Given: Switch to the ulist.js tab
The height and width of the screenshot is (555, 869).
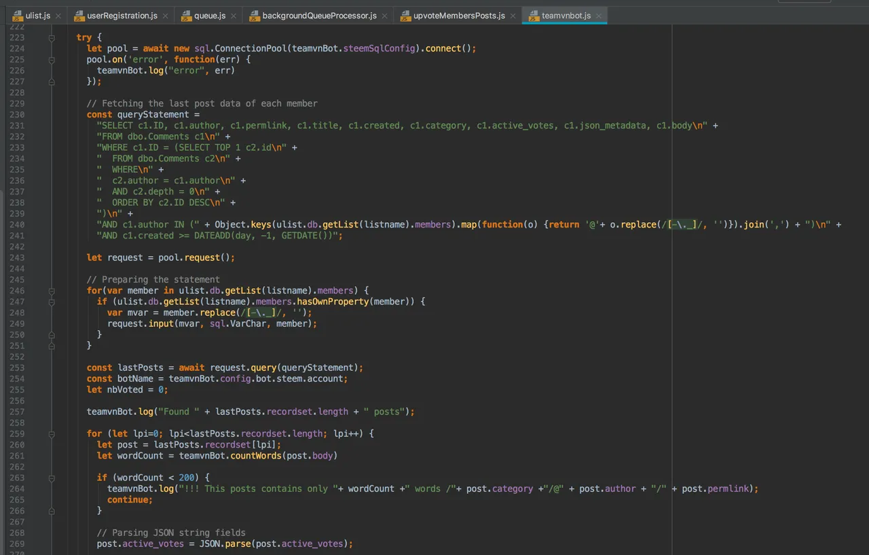Looking at the screenshot, I should pyautogui.click(x=36, y=16).
